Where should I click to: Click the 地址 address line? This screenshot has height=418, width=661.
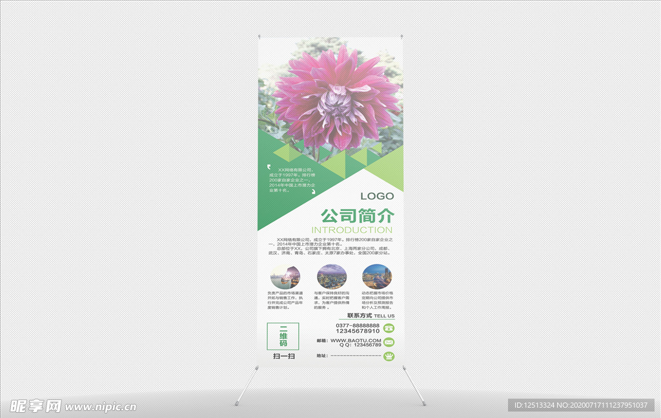coord(349,355)
